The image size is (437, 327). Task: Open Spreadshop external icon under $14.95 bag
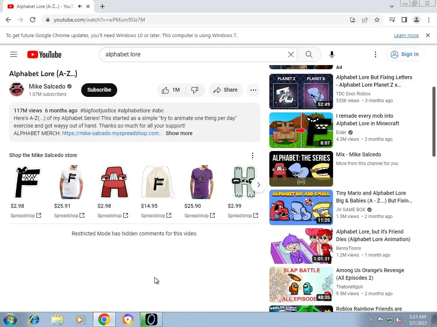point(169,215)
